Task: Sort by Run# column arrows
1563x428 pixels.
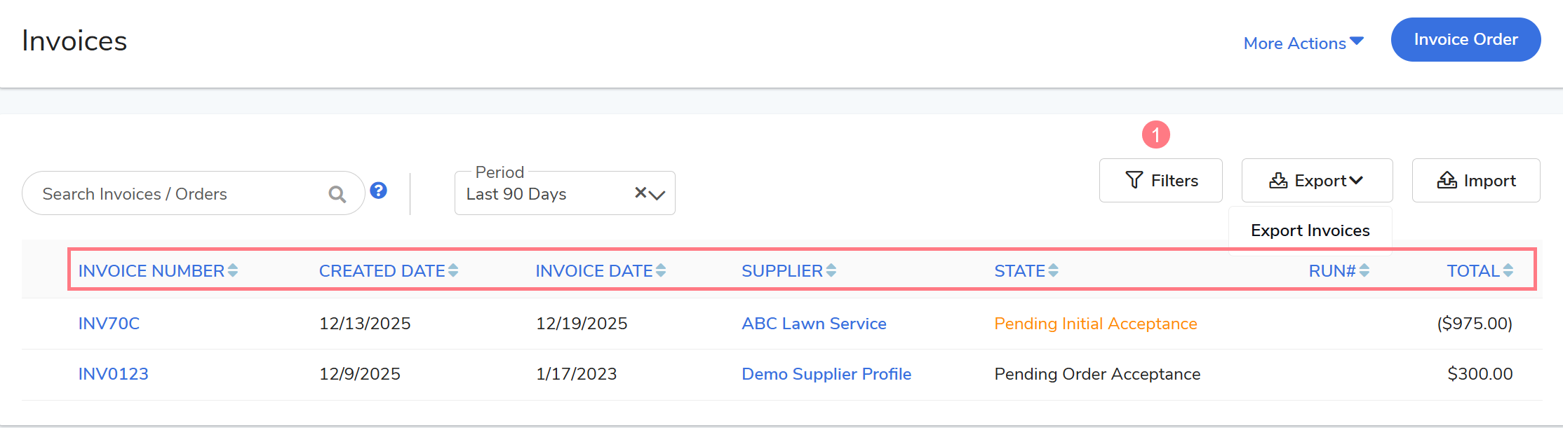Action: [1364, 270]
